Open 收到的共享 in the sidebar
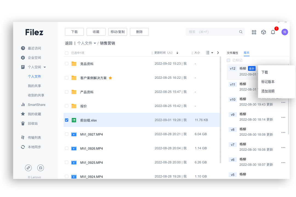This screenshot has width=296, height=197. [x=36, y=95]
